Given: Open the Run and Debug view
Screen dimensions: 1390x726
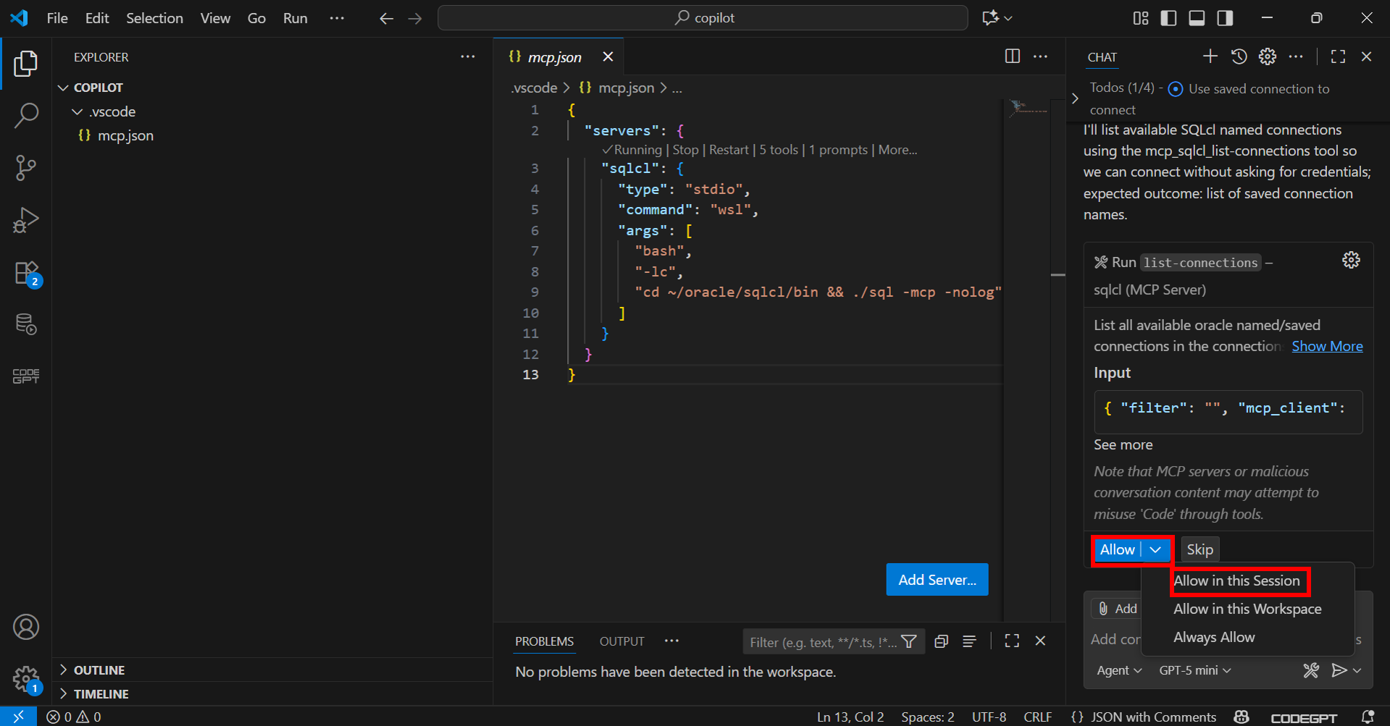Looking at the screenshot, I should [26, 220].
